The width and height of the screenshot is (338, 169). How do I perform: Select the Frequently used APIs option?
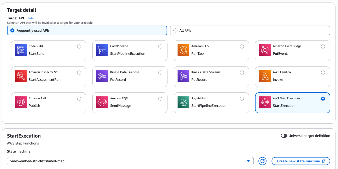point(13,30)
